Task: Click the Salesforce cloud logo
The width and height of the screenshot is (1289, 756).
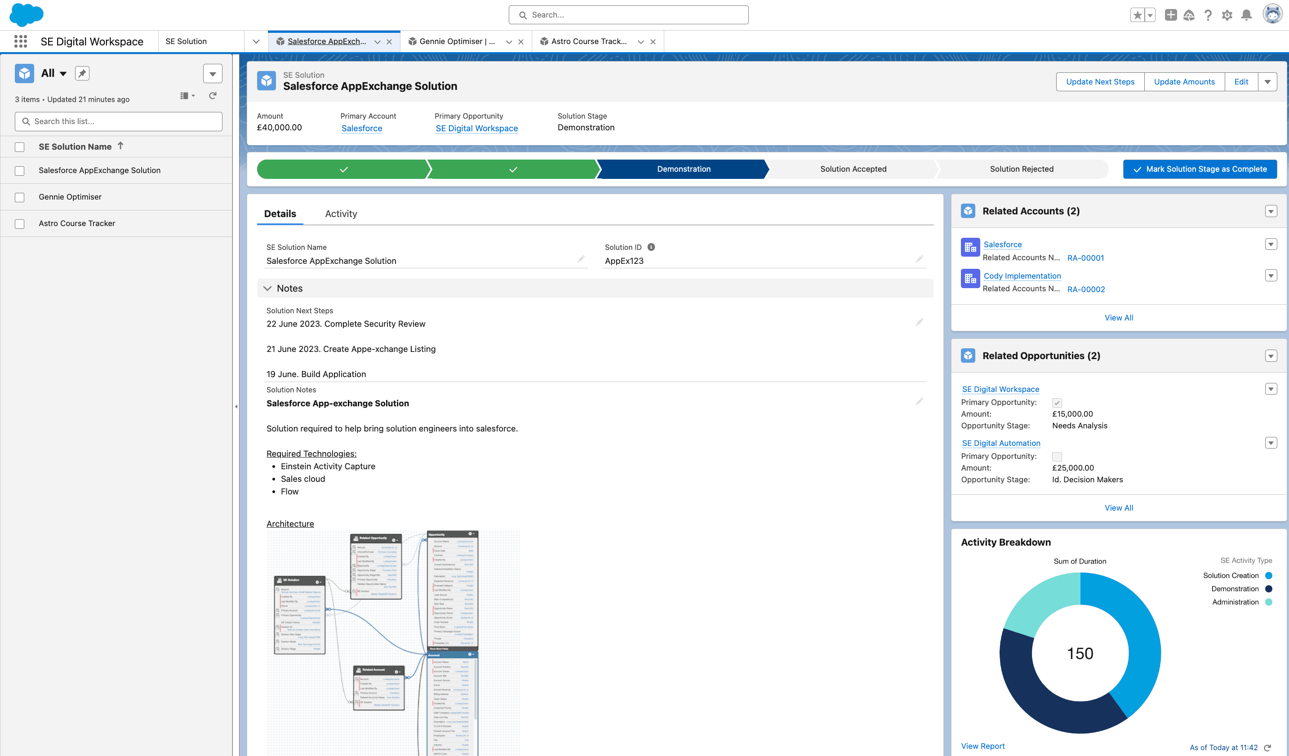Action: [x=26, y=14]
